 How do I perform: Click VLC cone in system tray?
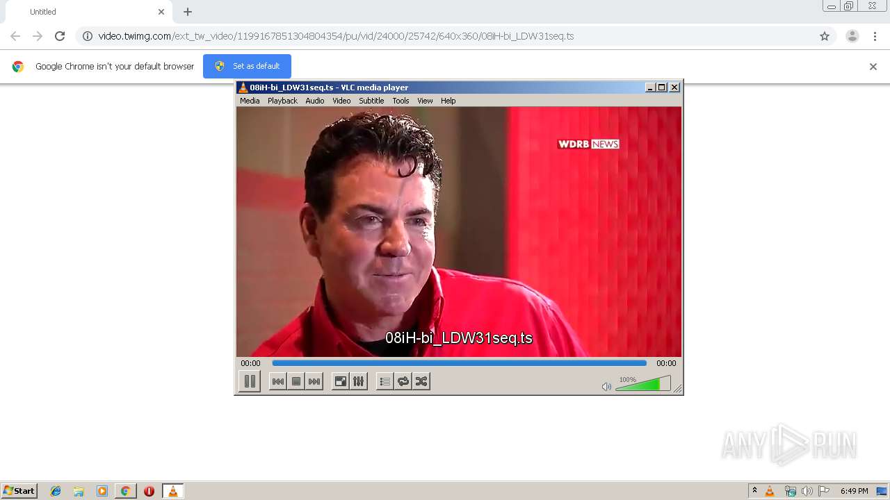coord(770,491)
